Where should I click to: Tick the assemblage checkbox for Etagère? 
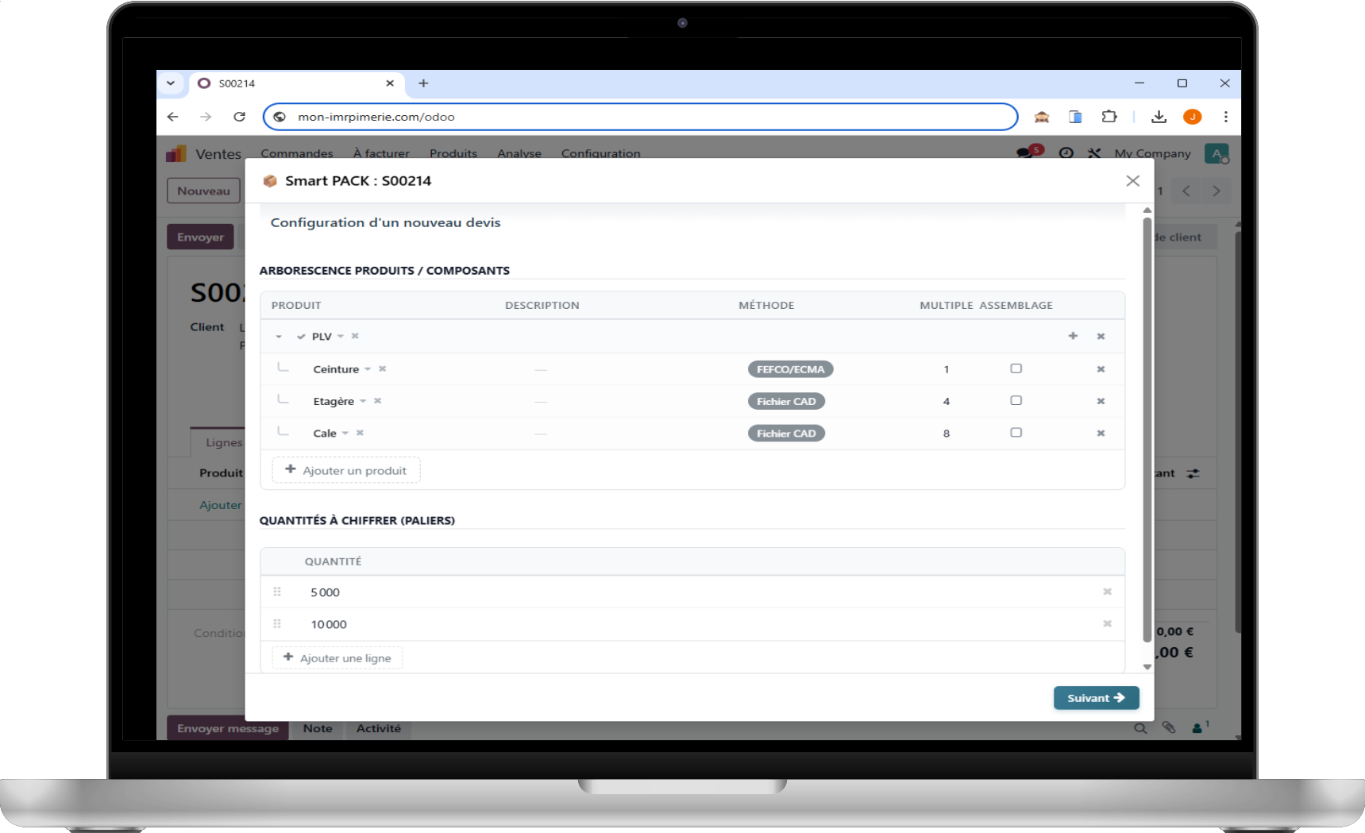click(x=1016, y=401)
